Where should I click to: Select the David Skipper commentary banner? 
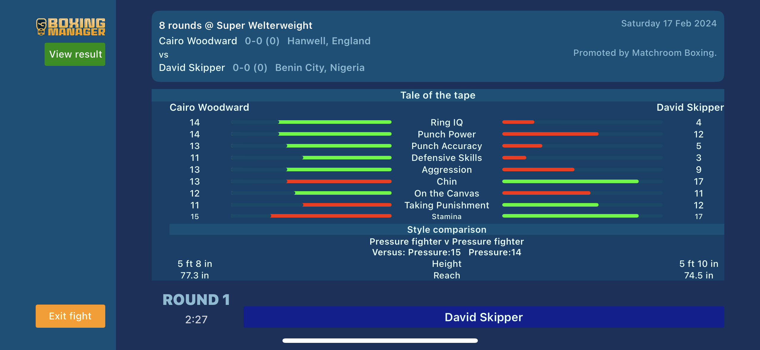483,317
